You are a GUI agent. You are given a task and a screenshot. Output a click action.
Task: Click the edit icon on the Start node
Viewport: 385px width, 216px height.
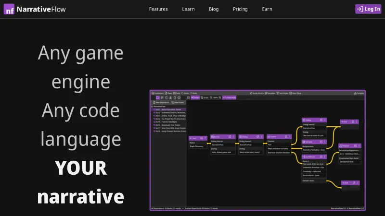tap(203, 138)
